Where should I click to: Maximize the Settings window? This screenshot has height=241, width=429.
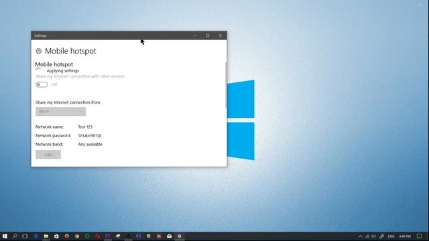point(208,35)
